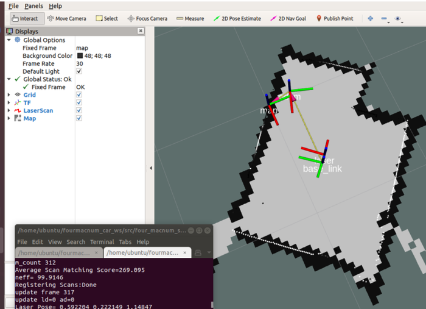The height and width of the screenshot is (309, 426).
Task: Open the terminal tab list dropdown arrow
Action: point(209,253)
